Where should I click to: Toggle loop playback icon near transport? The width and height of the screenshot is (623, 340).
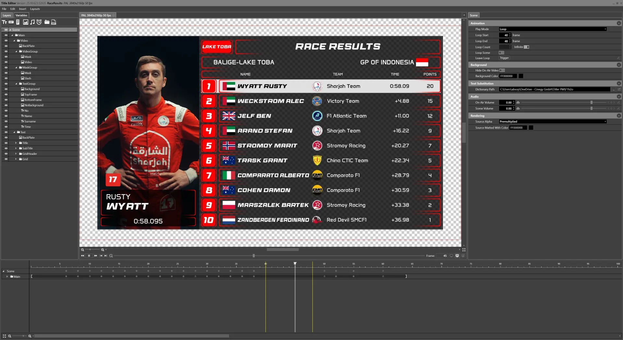coord(111,256)
